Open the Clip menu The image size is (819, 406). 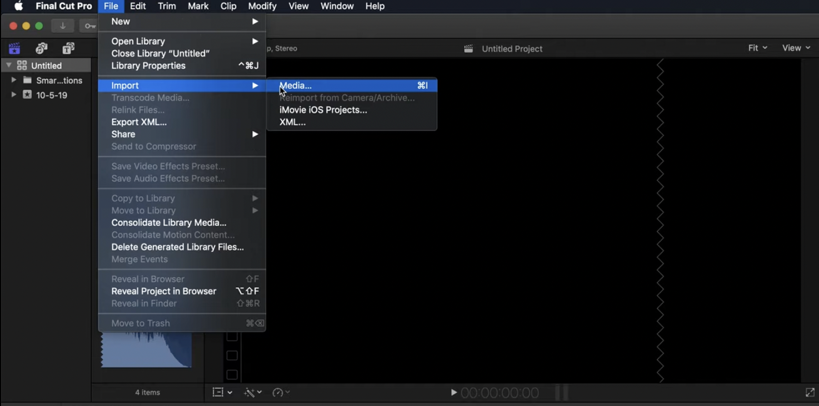point(228,6)
